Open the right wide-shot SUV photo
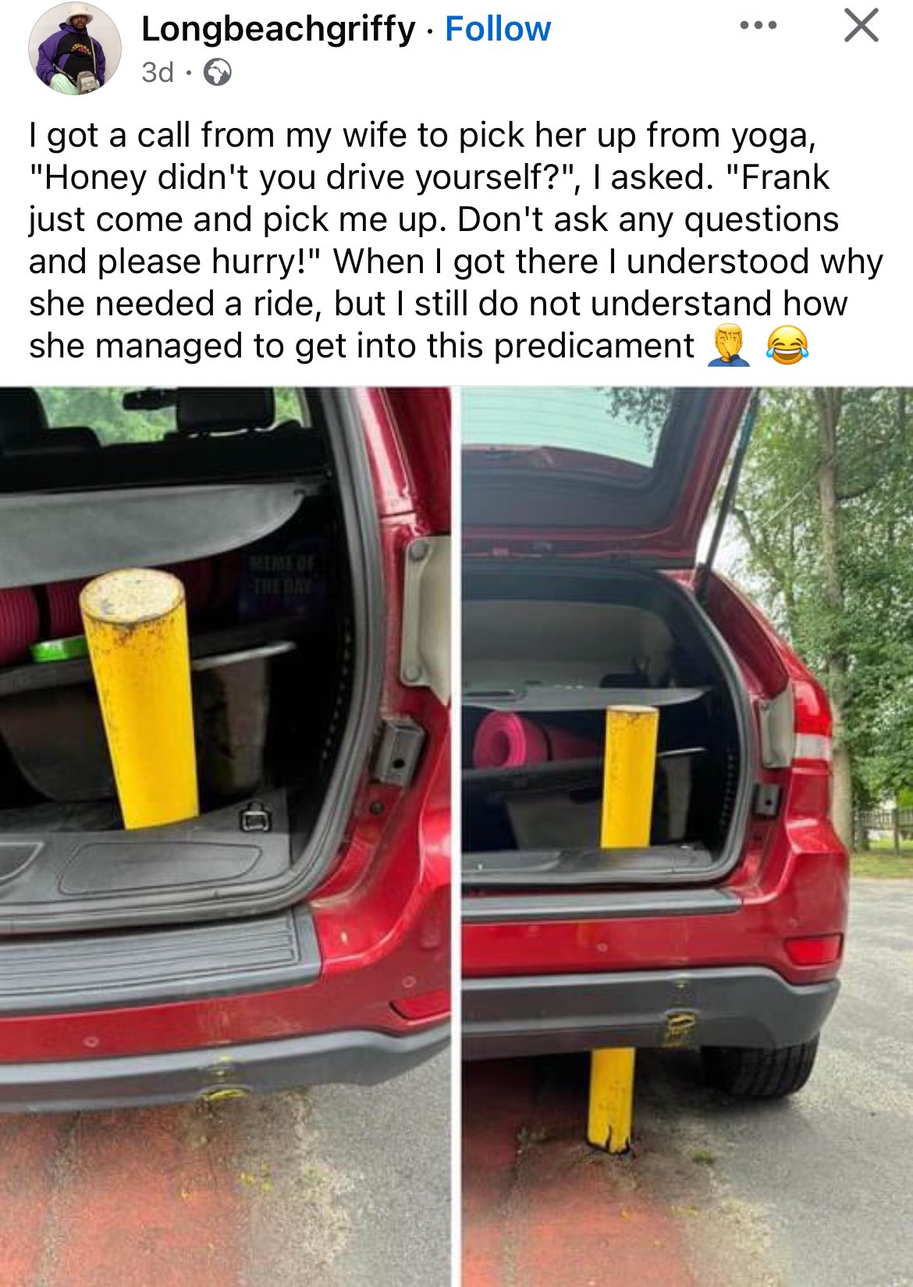 [687, 836]
